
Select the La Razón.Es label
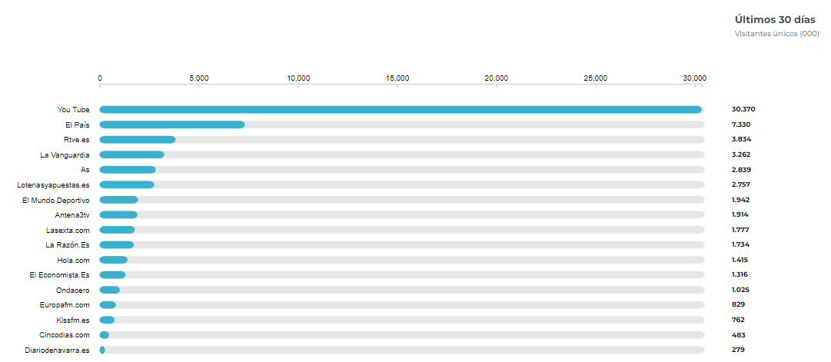(68, 245)
